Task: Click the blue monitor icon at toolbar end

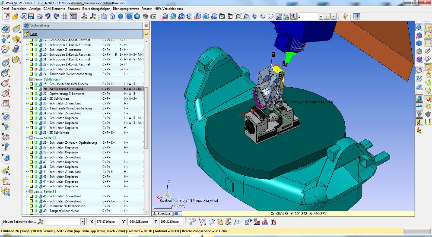Action: 356,16
